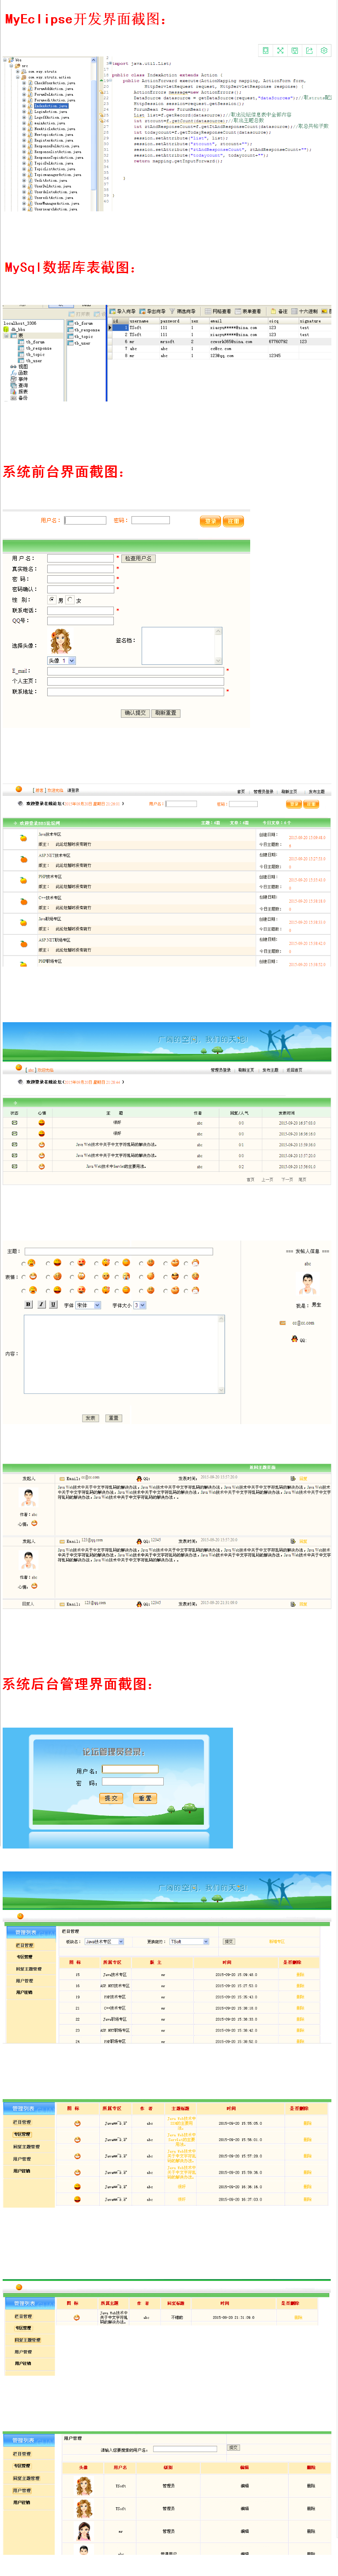Click the first mail icon in topic list

click(14, 1122)
